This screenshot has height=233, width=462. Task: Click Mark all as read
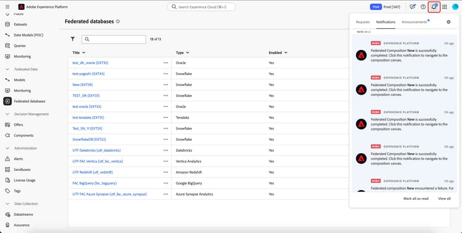tap(416, 199)
